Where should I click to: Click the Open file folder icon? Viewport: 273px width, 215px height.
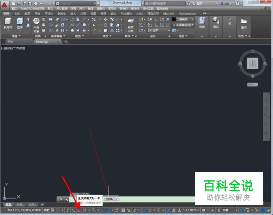tap(19, 4)
